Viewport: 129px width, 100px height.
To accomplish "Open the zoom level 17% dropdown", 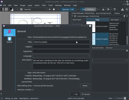I will (x=111, y=98).
